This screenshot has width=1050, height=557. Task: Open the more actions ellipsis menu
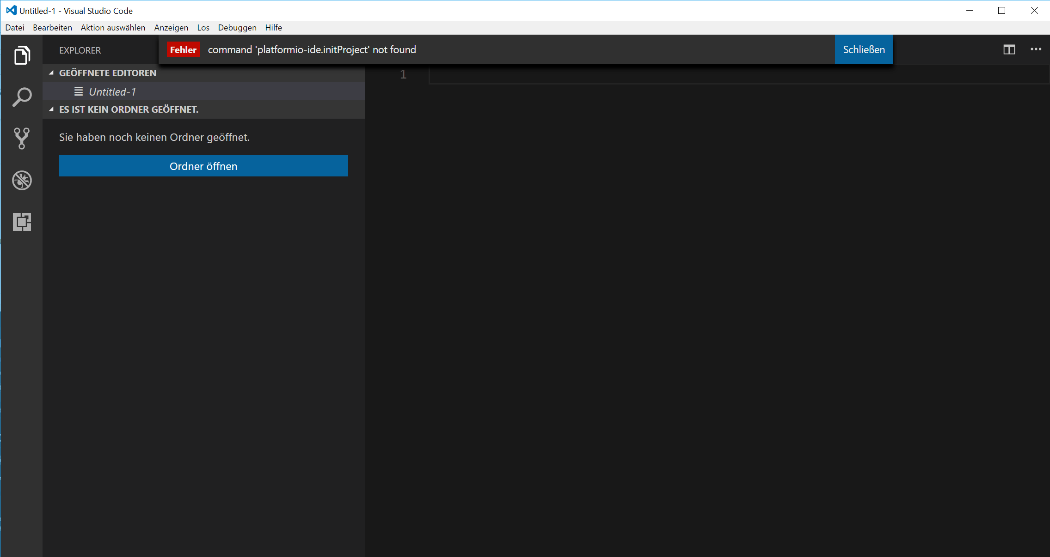click(1036, 49)
